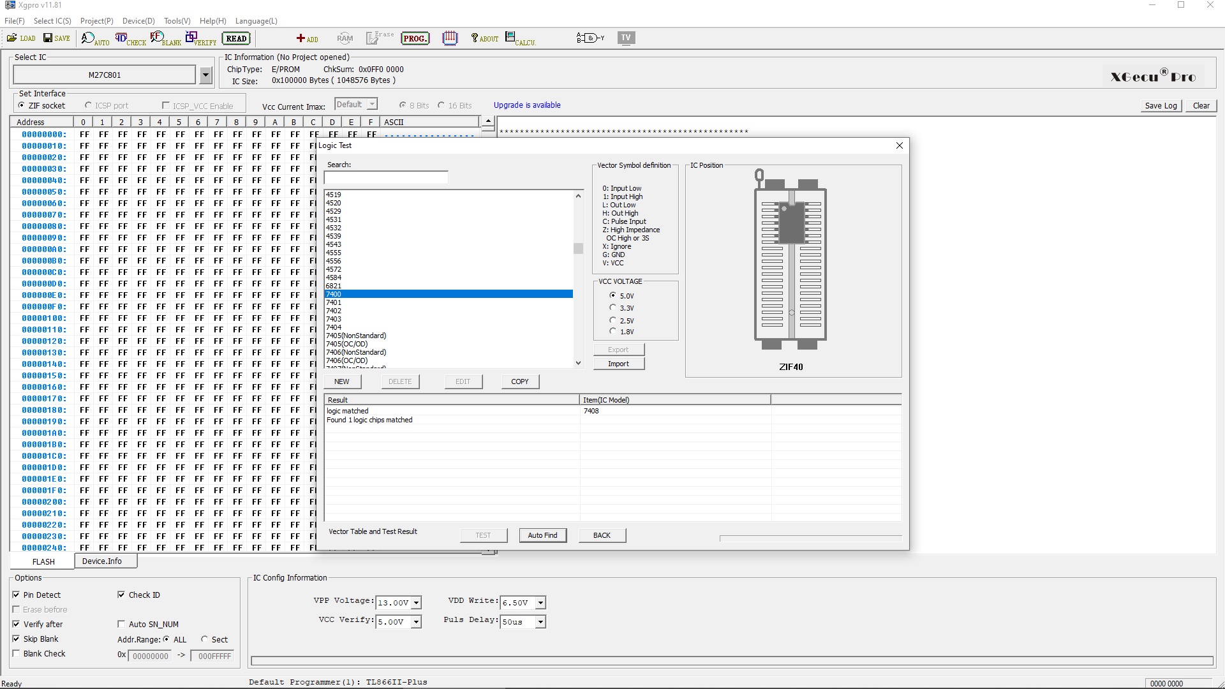
Task: Click the LOAD file toolbar icon
Action: [21, 38]
